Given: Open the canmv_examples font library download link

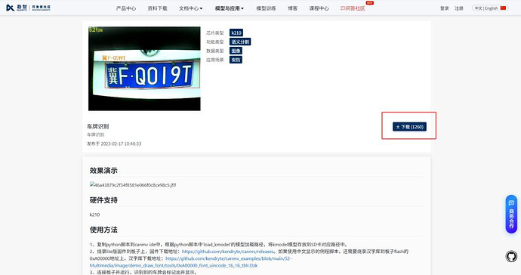Looking at the screenshot, I should point(190,261).
